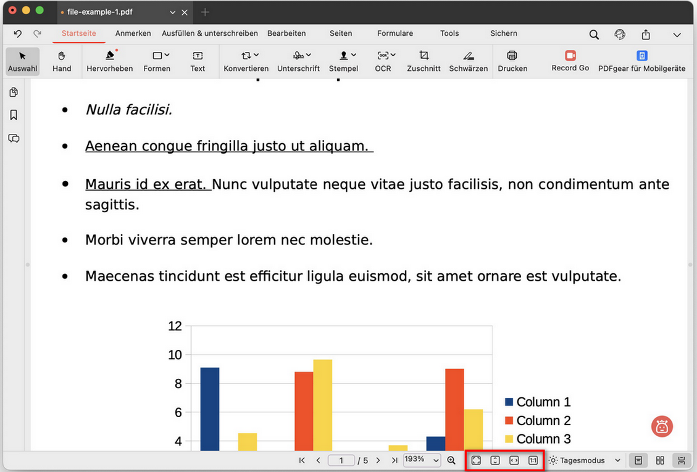Switch to the Anmerken tab
This screenshot has width=697, height=472.
click(x=133, y=33)
